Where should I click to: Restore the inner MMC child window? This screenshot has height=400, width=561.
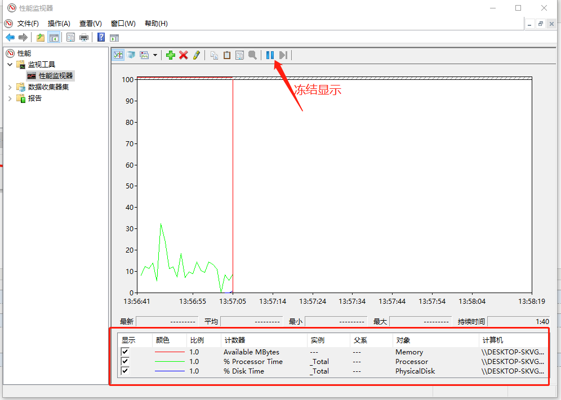click(x=541, y=24)
